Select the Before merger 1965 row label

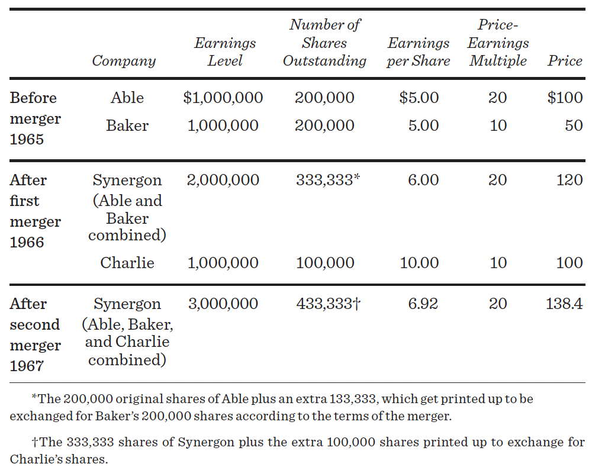[x=35, y=118]
